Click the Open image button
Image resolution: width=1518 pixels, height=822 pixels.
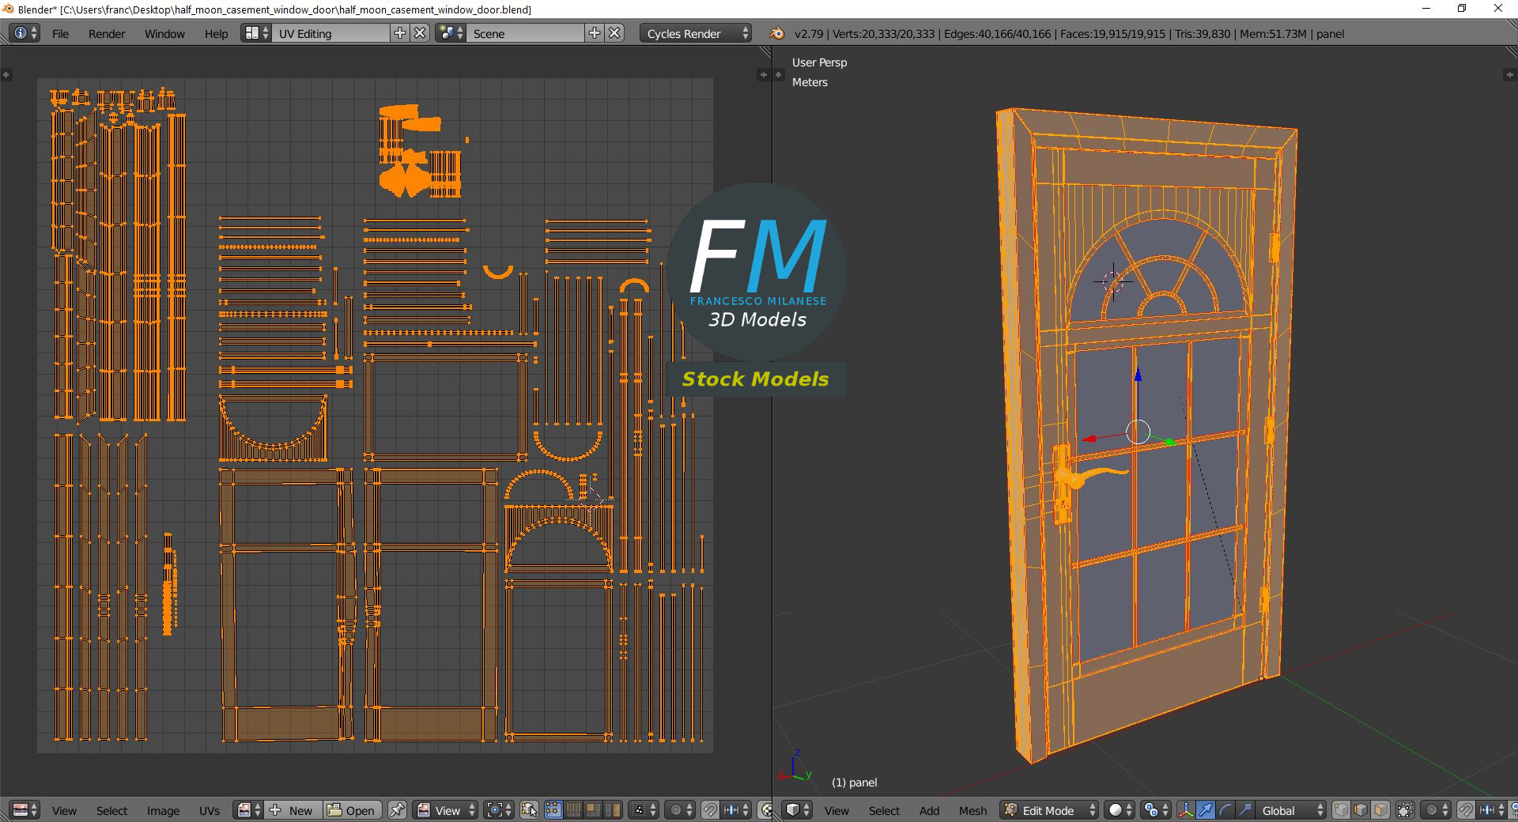click(353, 810)
